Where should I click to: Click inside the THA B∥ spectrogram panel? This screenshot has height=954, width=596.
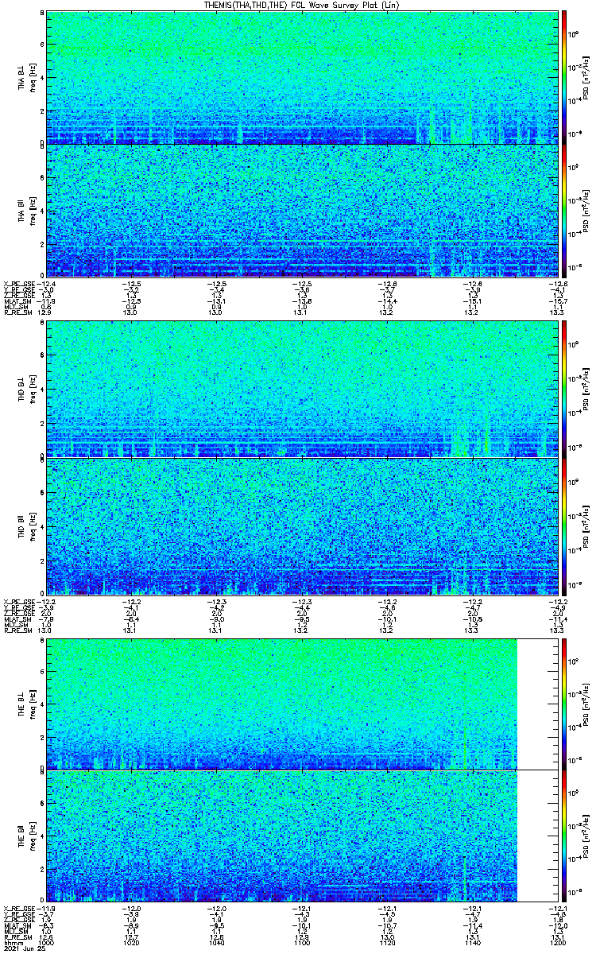(302, 210)
